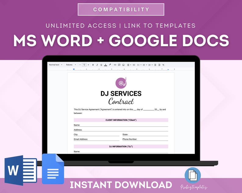Click the cursive Contract title
The height and width of the screenshot is (193, 242).
[x=121, y=101]
